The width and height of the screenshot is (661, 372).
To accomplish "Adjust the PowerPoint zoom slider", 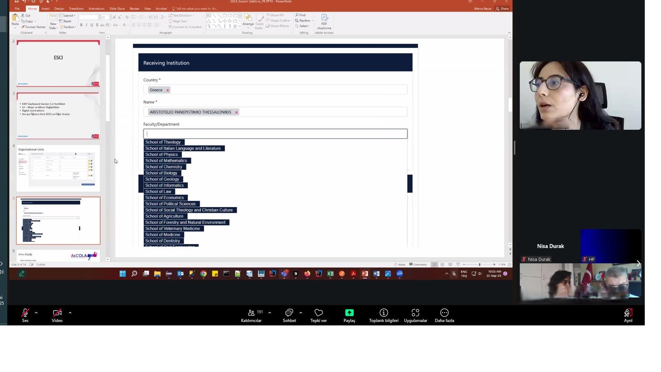I will (479, 265).
